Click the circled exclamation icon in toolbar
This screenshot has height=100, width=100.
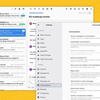tap(75, 9)
